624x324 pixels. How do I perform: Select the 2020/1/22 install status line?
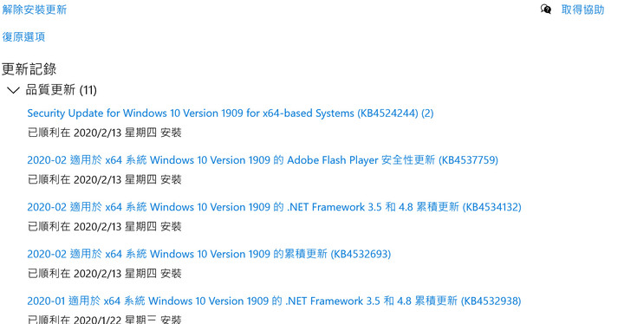(104, 319)
